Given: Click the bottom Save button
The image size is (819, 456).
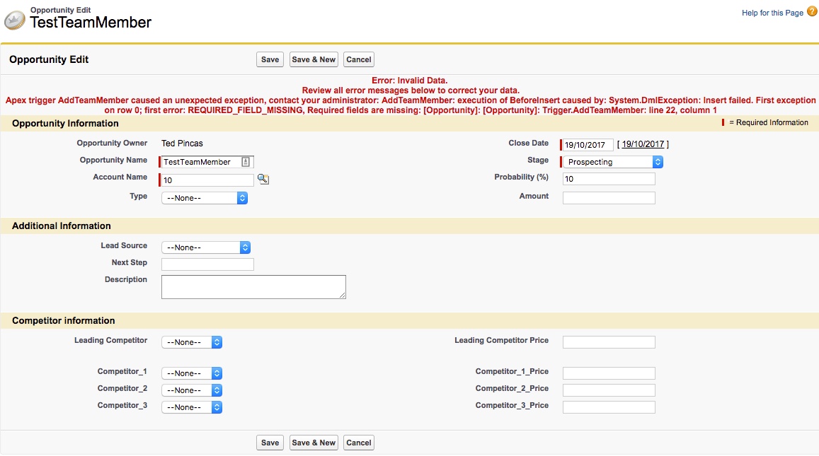Looking at the screenshot, I should pyautogui.click(x=270, y=443).
